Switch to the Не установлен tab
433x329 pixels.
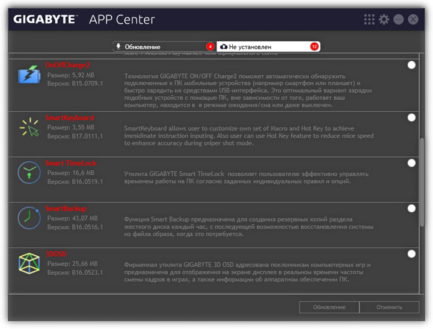pyautogui.click(x=268, y=47)
